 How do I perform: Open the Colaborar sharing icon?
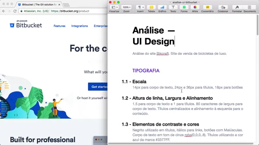pyautogui.click(x=223, y=7)
